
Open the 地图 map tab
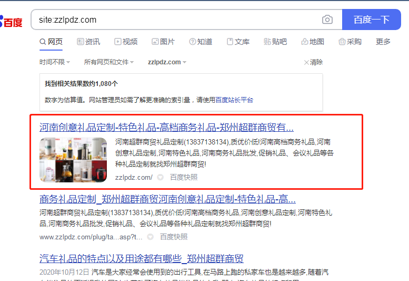click(x=313, y=42)
